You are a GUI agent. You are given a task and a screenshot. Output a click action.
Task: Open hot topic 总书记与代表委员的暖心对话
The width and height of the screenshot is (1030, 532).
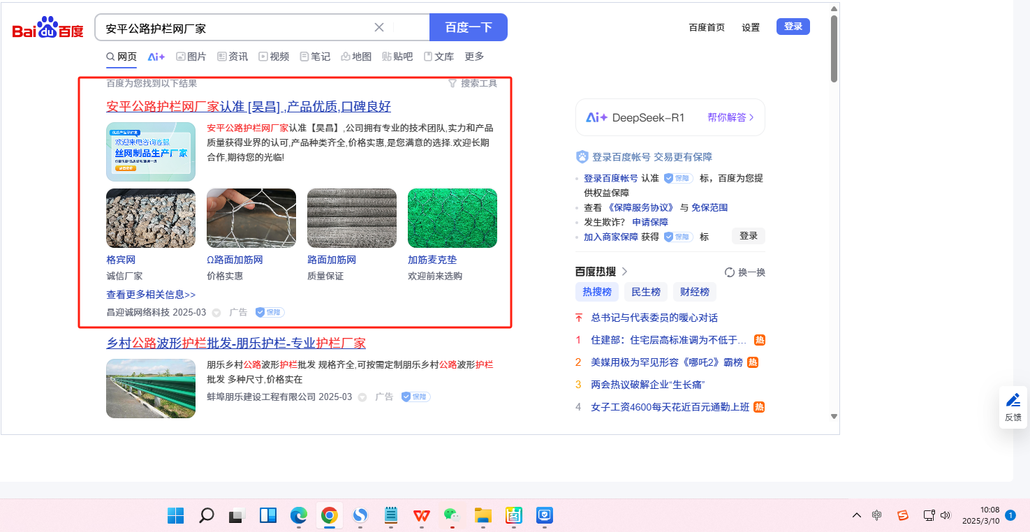(654, 318)
